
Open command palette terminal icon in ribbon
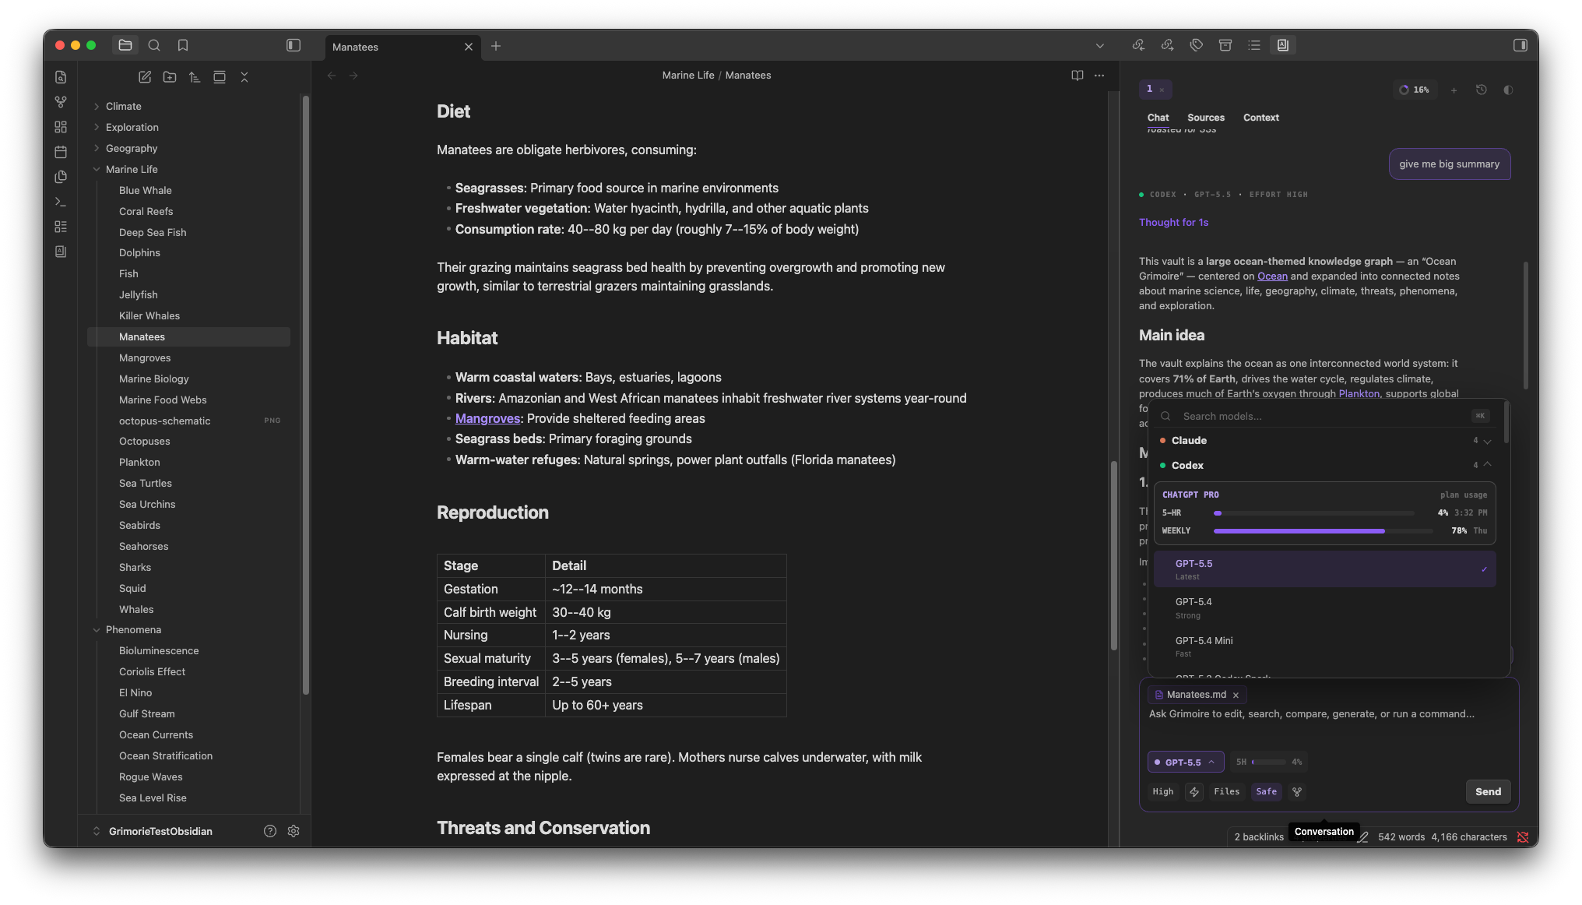coord(61,202)
